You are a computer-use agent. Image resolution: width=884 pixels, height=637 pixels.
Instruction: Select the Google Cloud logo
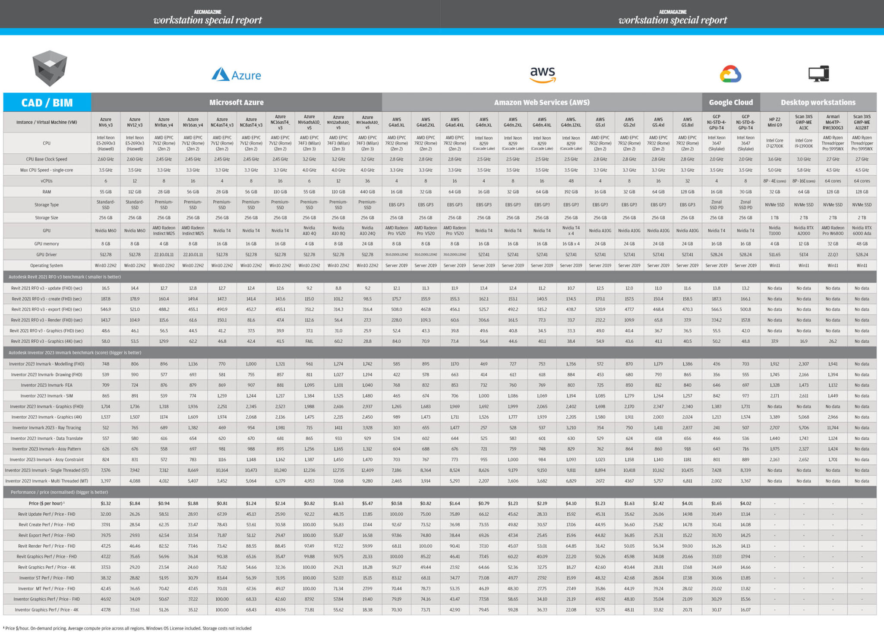730,74
